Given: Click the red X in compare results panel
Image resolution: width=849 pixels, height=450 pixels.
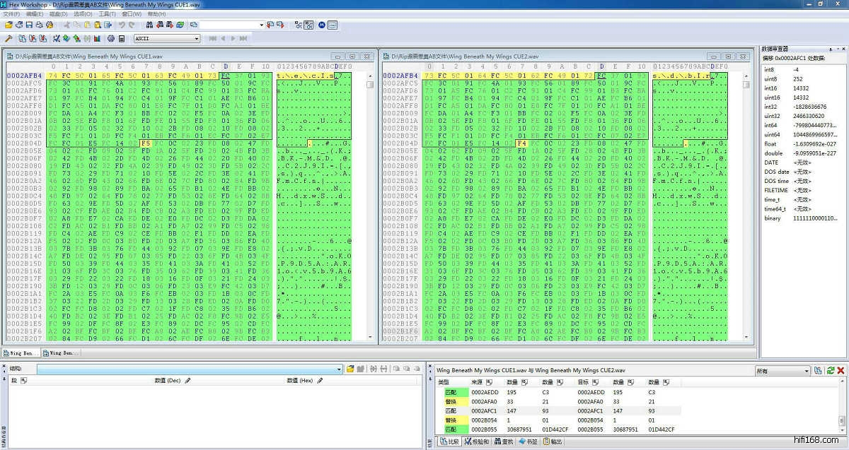Looking at the screenshot, I should pos(841,370).
